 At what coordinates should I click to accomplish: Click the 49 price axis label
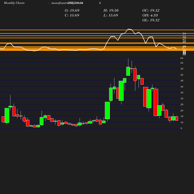click(x=182, y=81)
